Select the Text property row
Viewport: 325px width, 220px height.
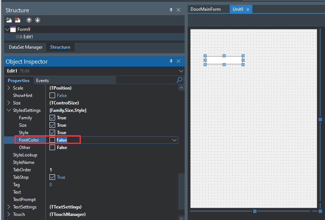click(x=91, y=192)
